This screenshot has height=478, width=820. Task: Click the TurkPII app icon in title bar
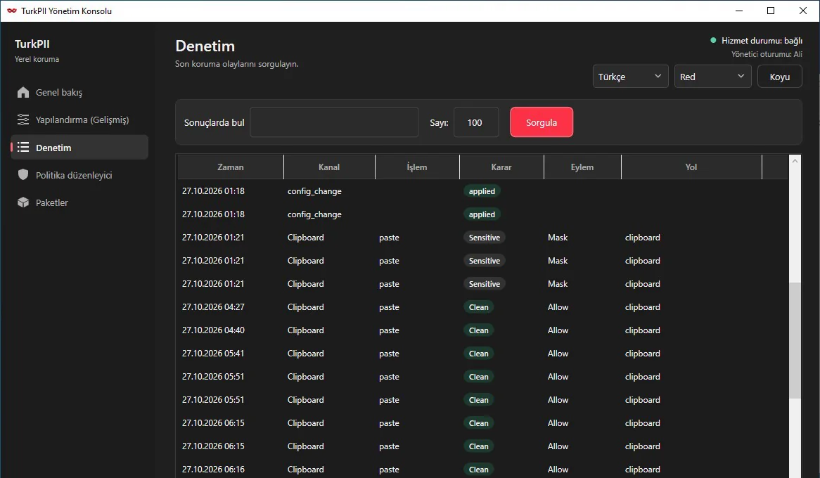[x=11, y=11]
